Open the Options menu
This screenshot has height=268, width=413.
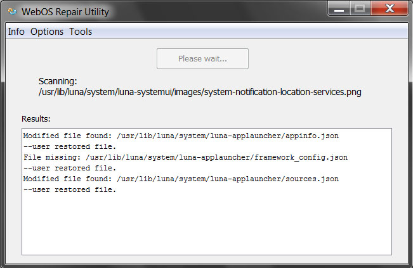[x=47, y=32]
